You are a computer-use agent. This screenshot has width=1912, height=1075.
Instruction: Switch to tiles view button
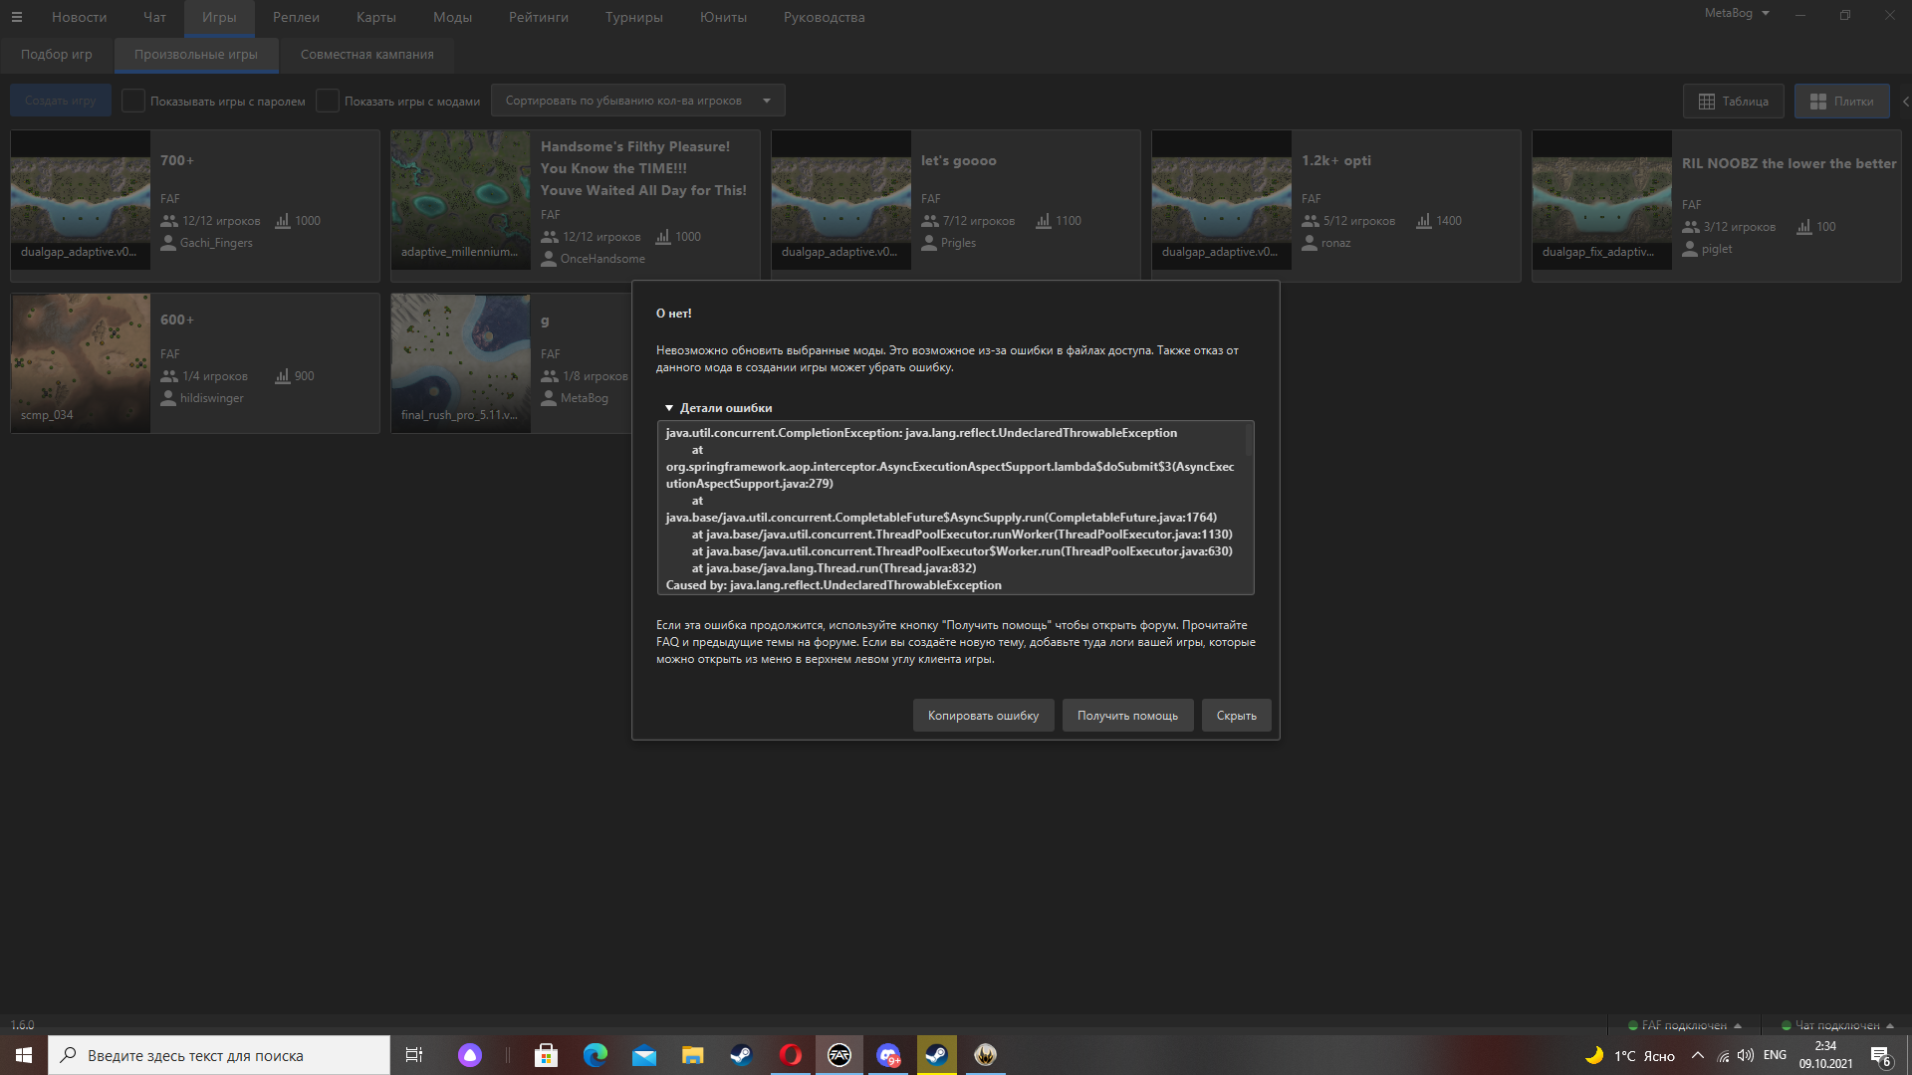point(1842,102)
